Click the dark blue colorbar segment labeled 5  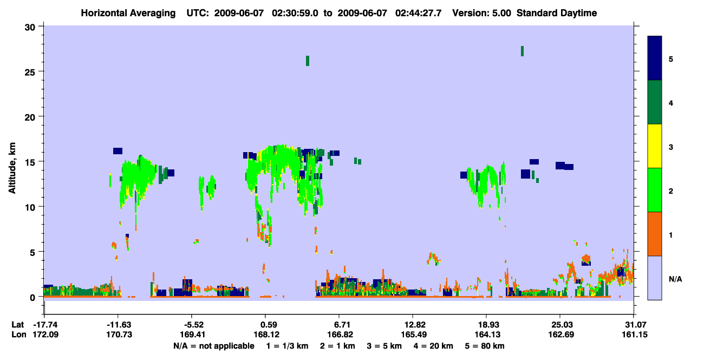pyautogui.click(x=655, y=58)
